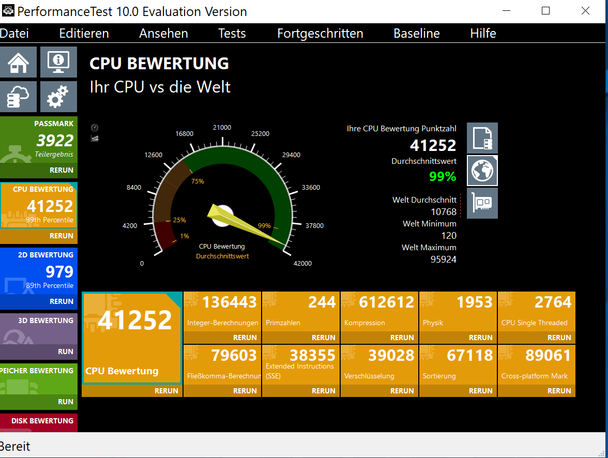Click the Verschlüsselung 39028 result tile
608x458 pixels.
pyautogui.click(x=379, y=365)
